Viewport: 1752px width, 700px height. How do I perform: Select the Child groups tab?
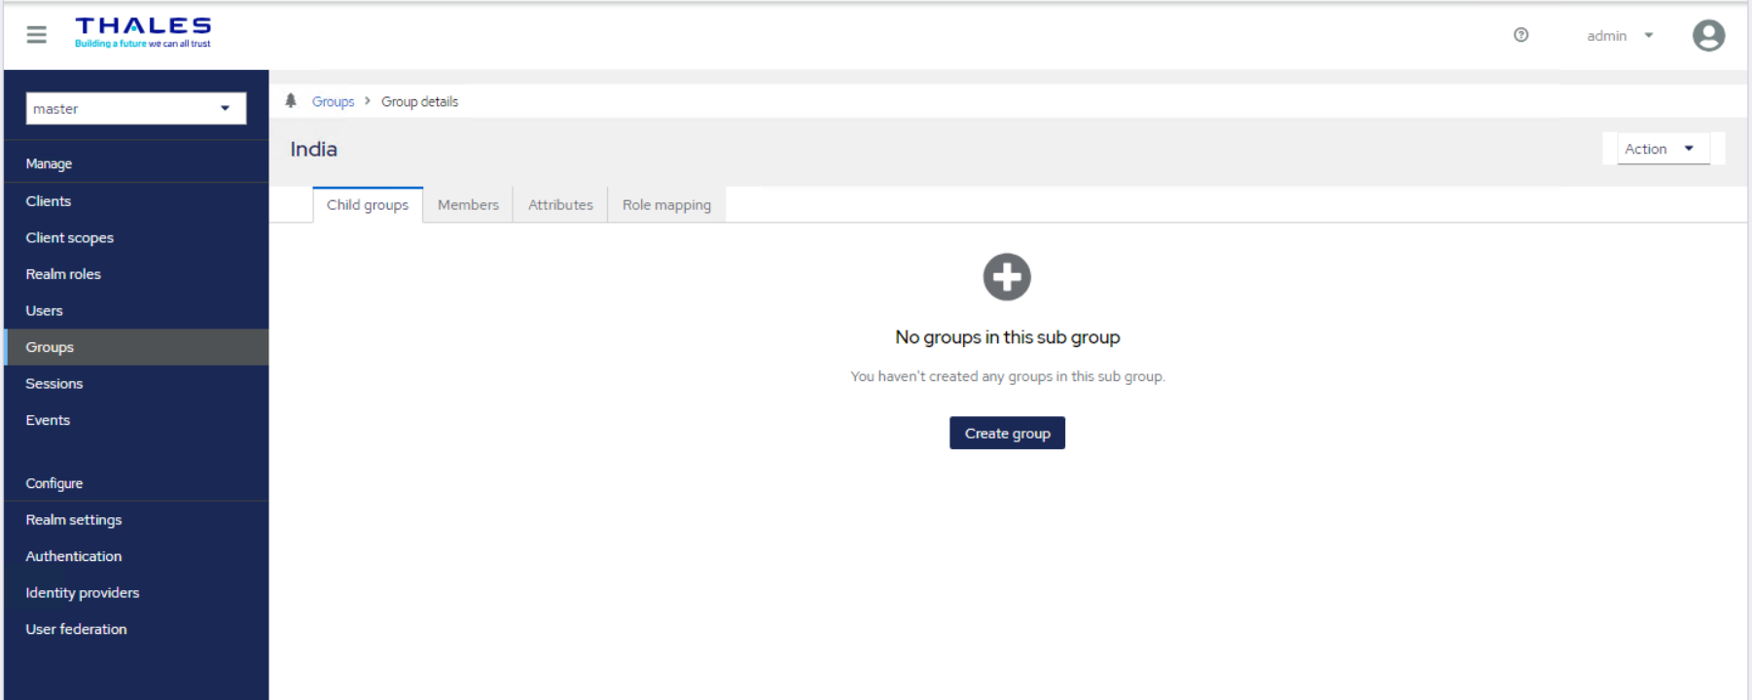click(x=368, y=205)
